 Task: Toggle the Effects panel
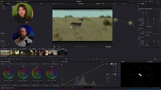click(151, 1)
